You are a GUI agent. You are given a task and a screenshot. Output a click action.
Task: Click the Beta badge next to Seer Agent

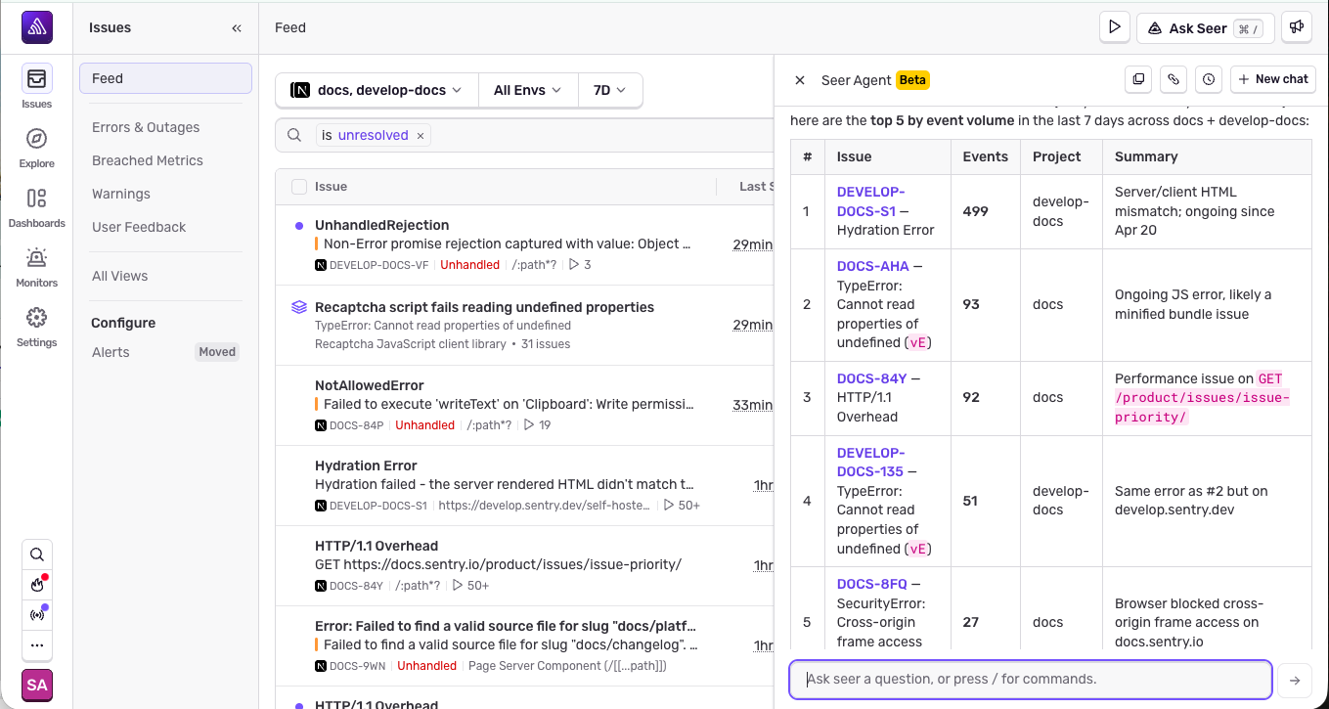pos(912,80)
